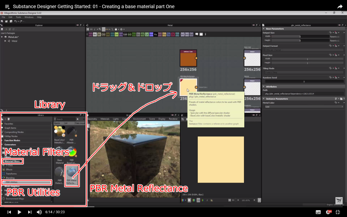The image size is (347, 217).
Task: Add a Pixel Processor (Pix) node
Action: (x=155, y=35)
